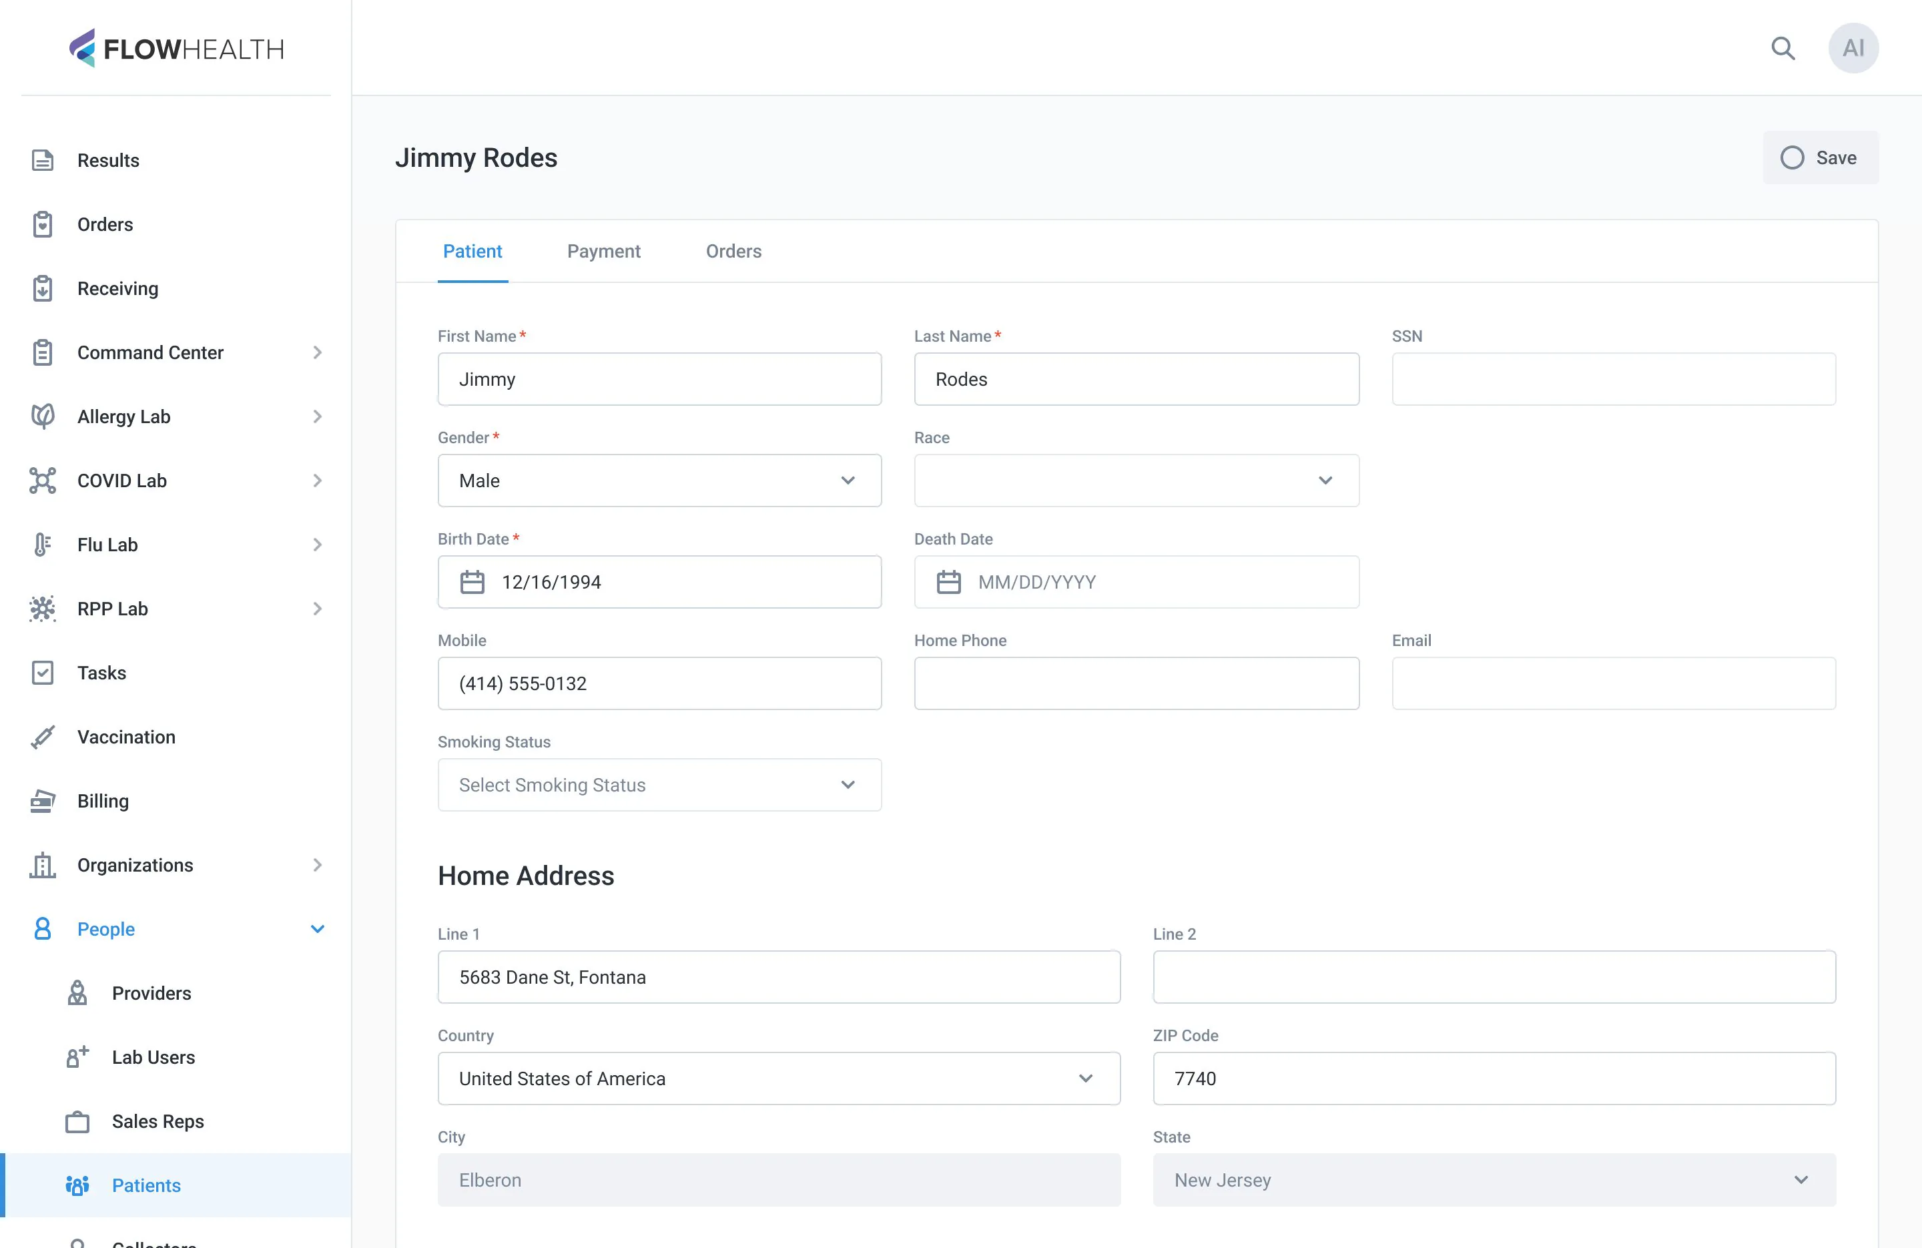Image resolution: width=1922 pixels, height=1248 pixels.
Task: Open the State dropdown showing New Jersey
Action: pyautogui.click(x=1494, y=1180)
